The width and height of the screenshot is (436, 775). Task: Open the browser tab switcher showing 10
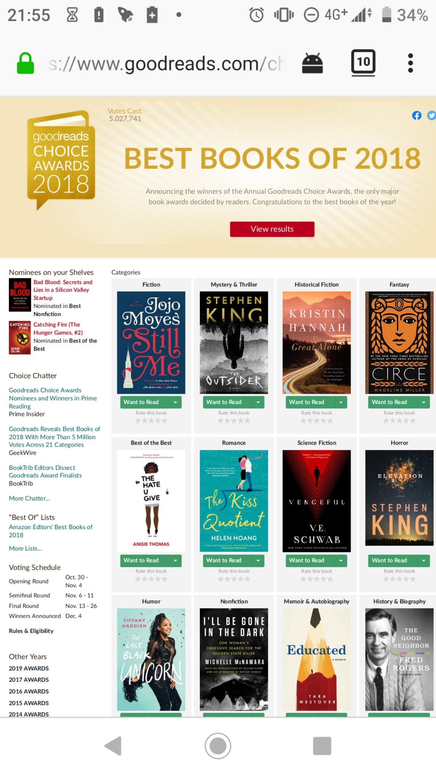tap(363, 62)
